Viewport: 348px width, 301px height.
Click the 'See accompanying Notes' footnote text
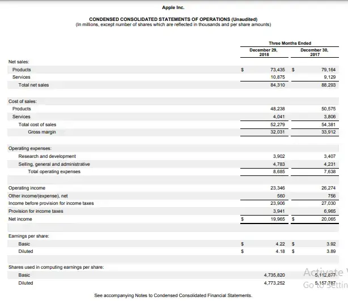[173, 296]
